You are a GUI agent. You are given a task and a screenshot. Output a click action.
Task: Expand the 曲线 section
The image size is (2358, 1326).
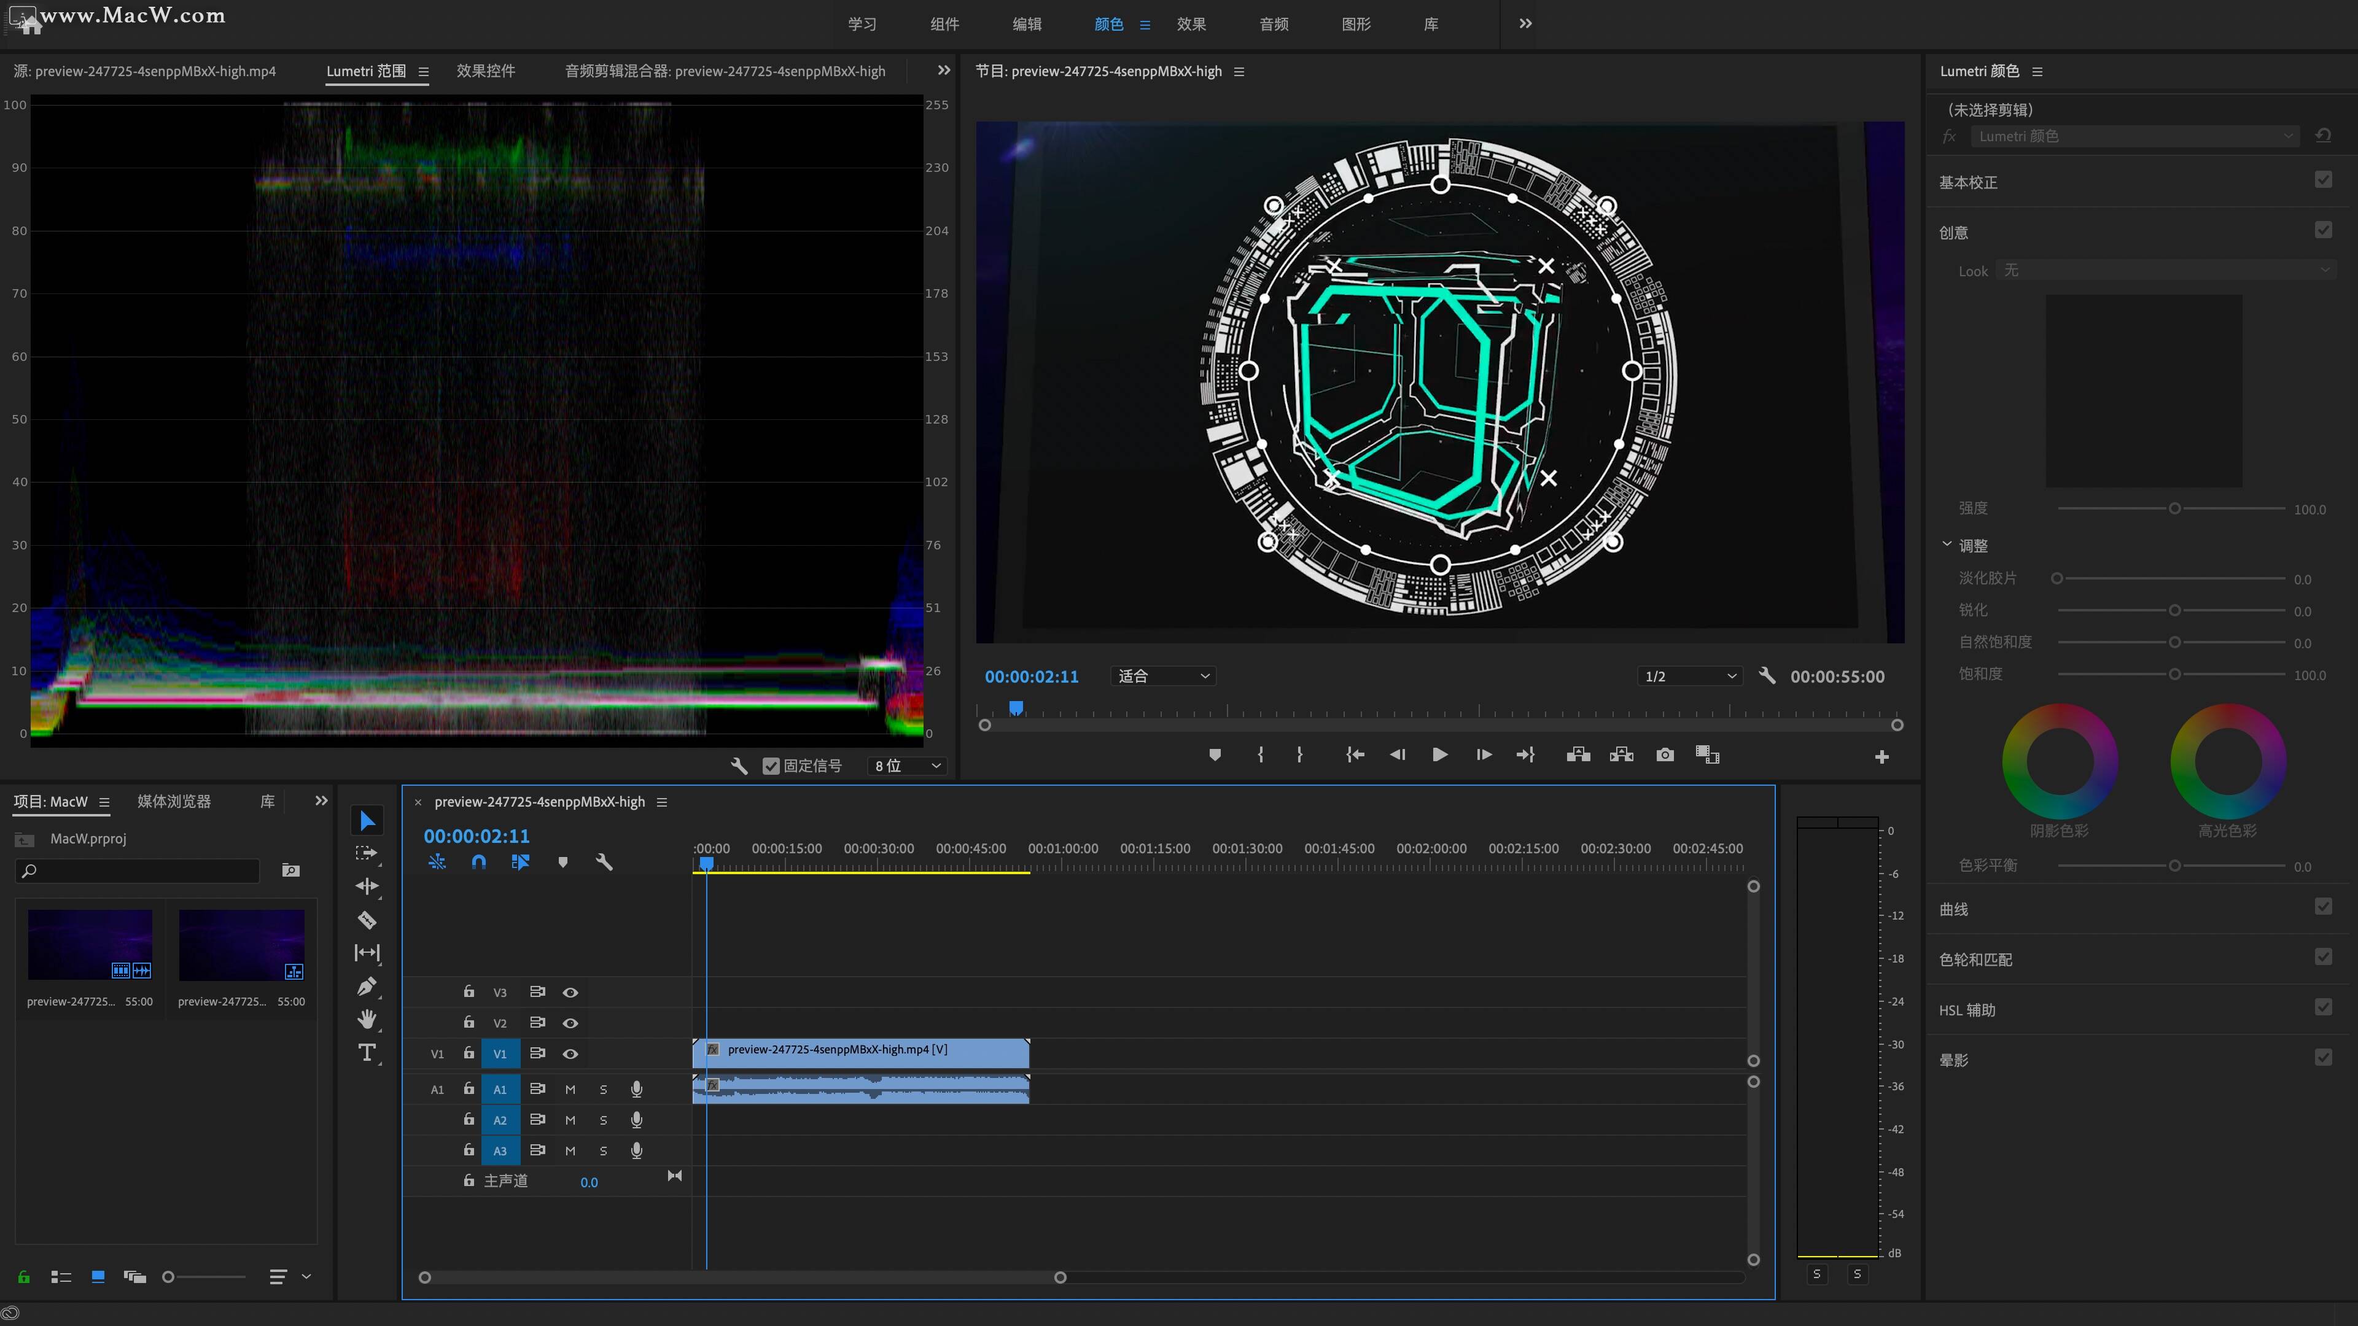pyautogui.click(x=1953, y=909)
